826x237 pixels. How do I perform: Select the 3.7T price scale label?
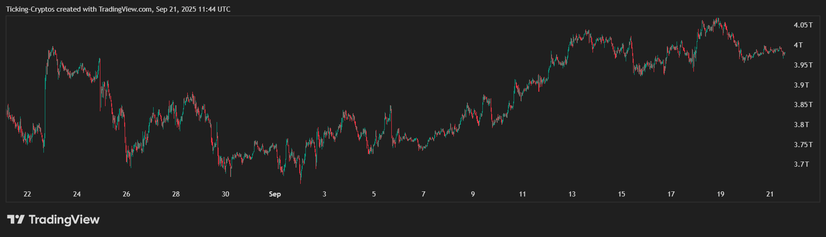801,164
